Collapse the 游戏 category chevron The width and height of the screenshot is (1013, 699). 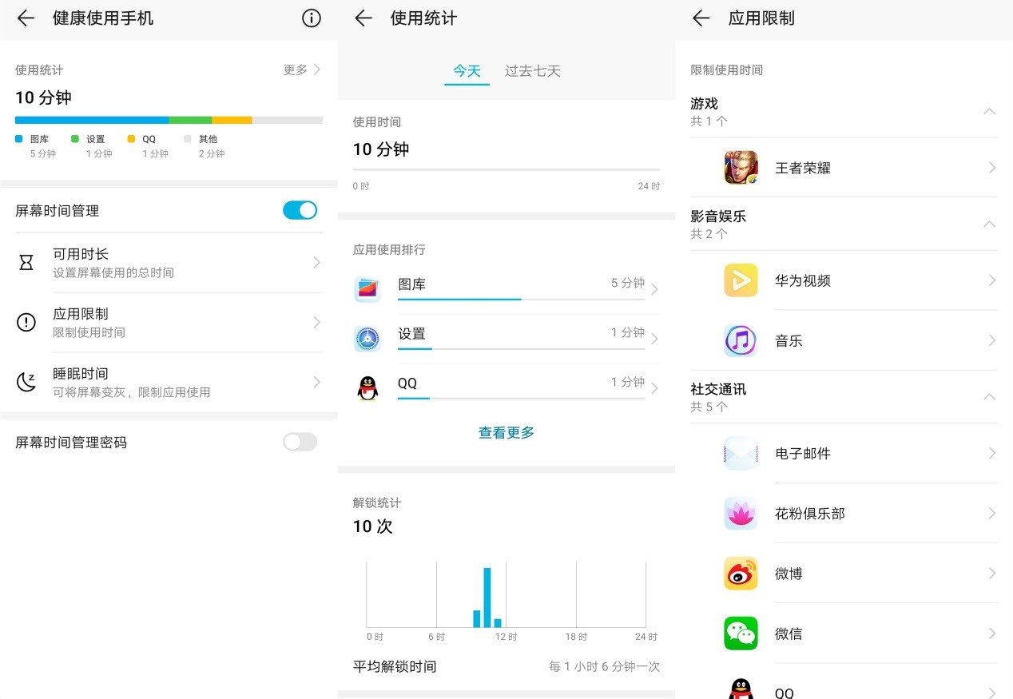pyautogui.click(x=989, y=112)
